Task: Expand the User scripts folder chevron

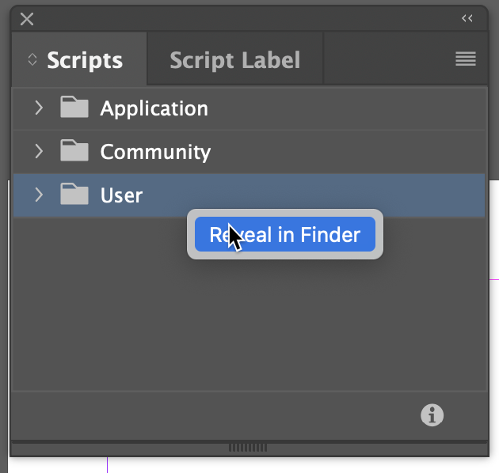Action: point(39,195)
